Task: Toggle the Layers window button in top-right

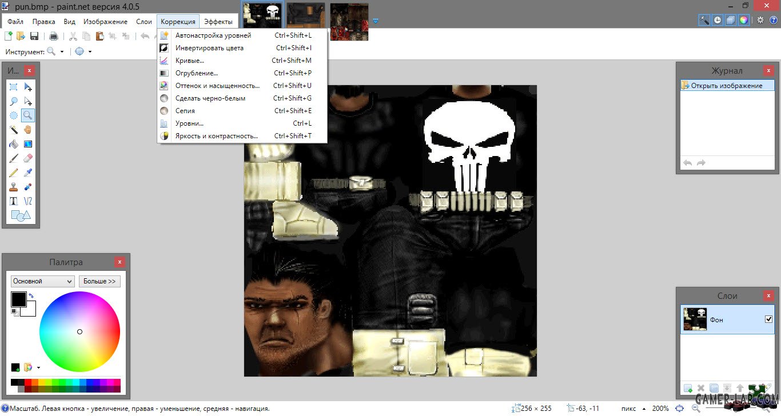Action: [731, 20]
